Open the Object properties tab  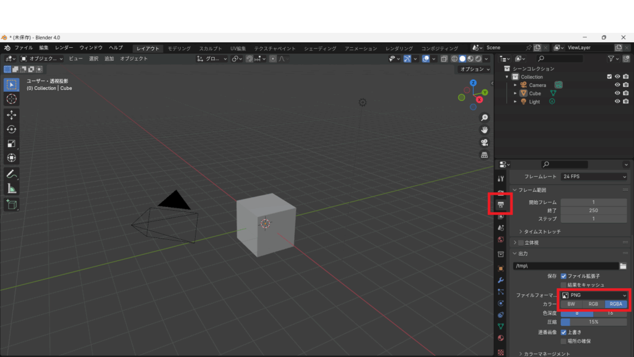[x=500, y=268]
